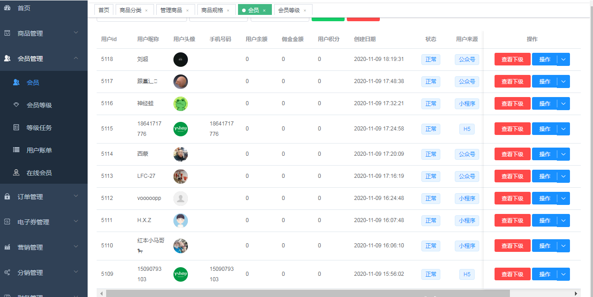Screen dimensions: 593x297
Task: Click yshop avatar for user 5115
Action: [181, 129]
